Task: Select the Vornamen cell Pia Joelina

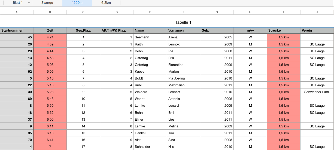Action: point(183,78)
